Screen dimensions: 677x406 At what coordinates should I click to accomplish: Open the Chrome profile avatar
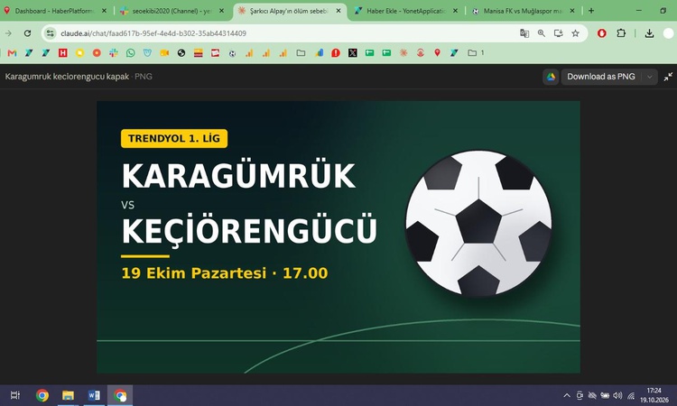pos(668,33)
